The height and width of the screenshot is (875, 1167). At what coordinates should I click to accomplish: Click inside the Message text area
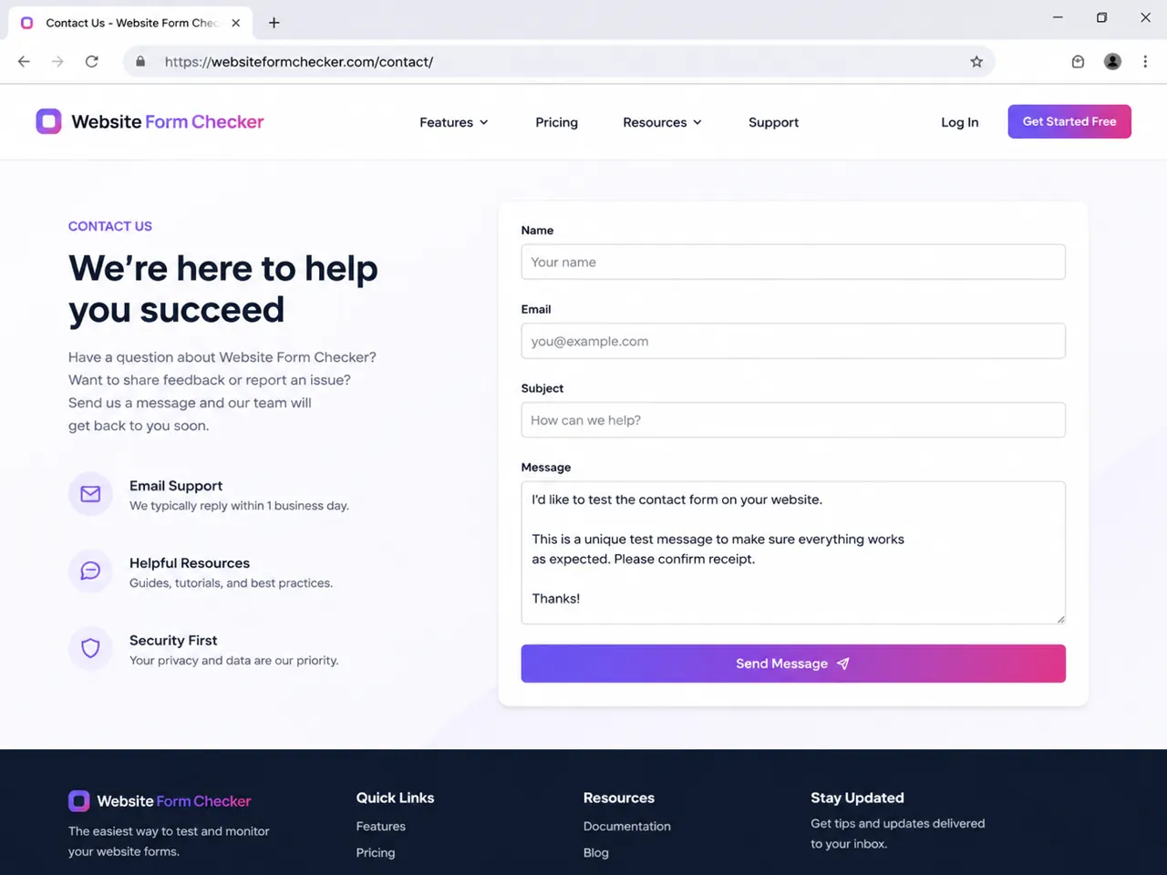tap(793, 552)
